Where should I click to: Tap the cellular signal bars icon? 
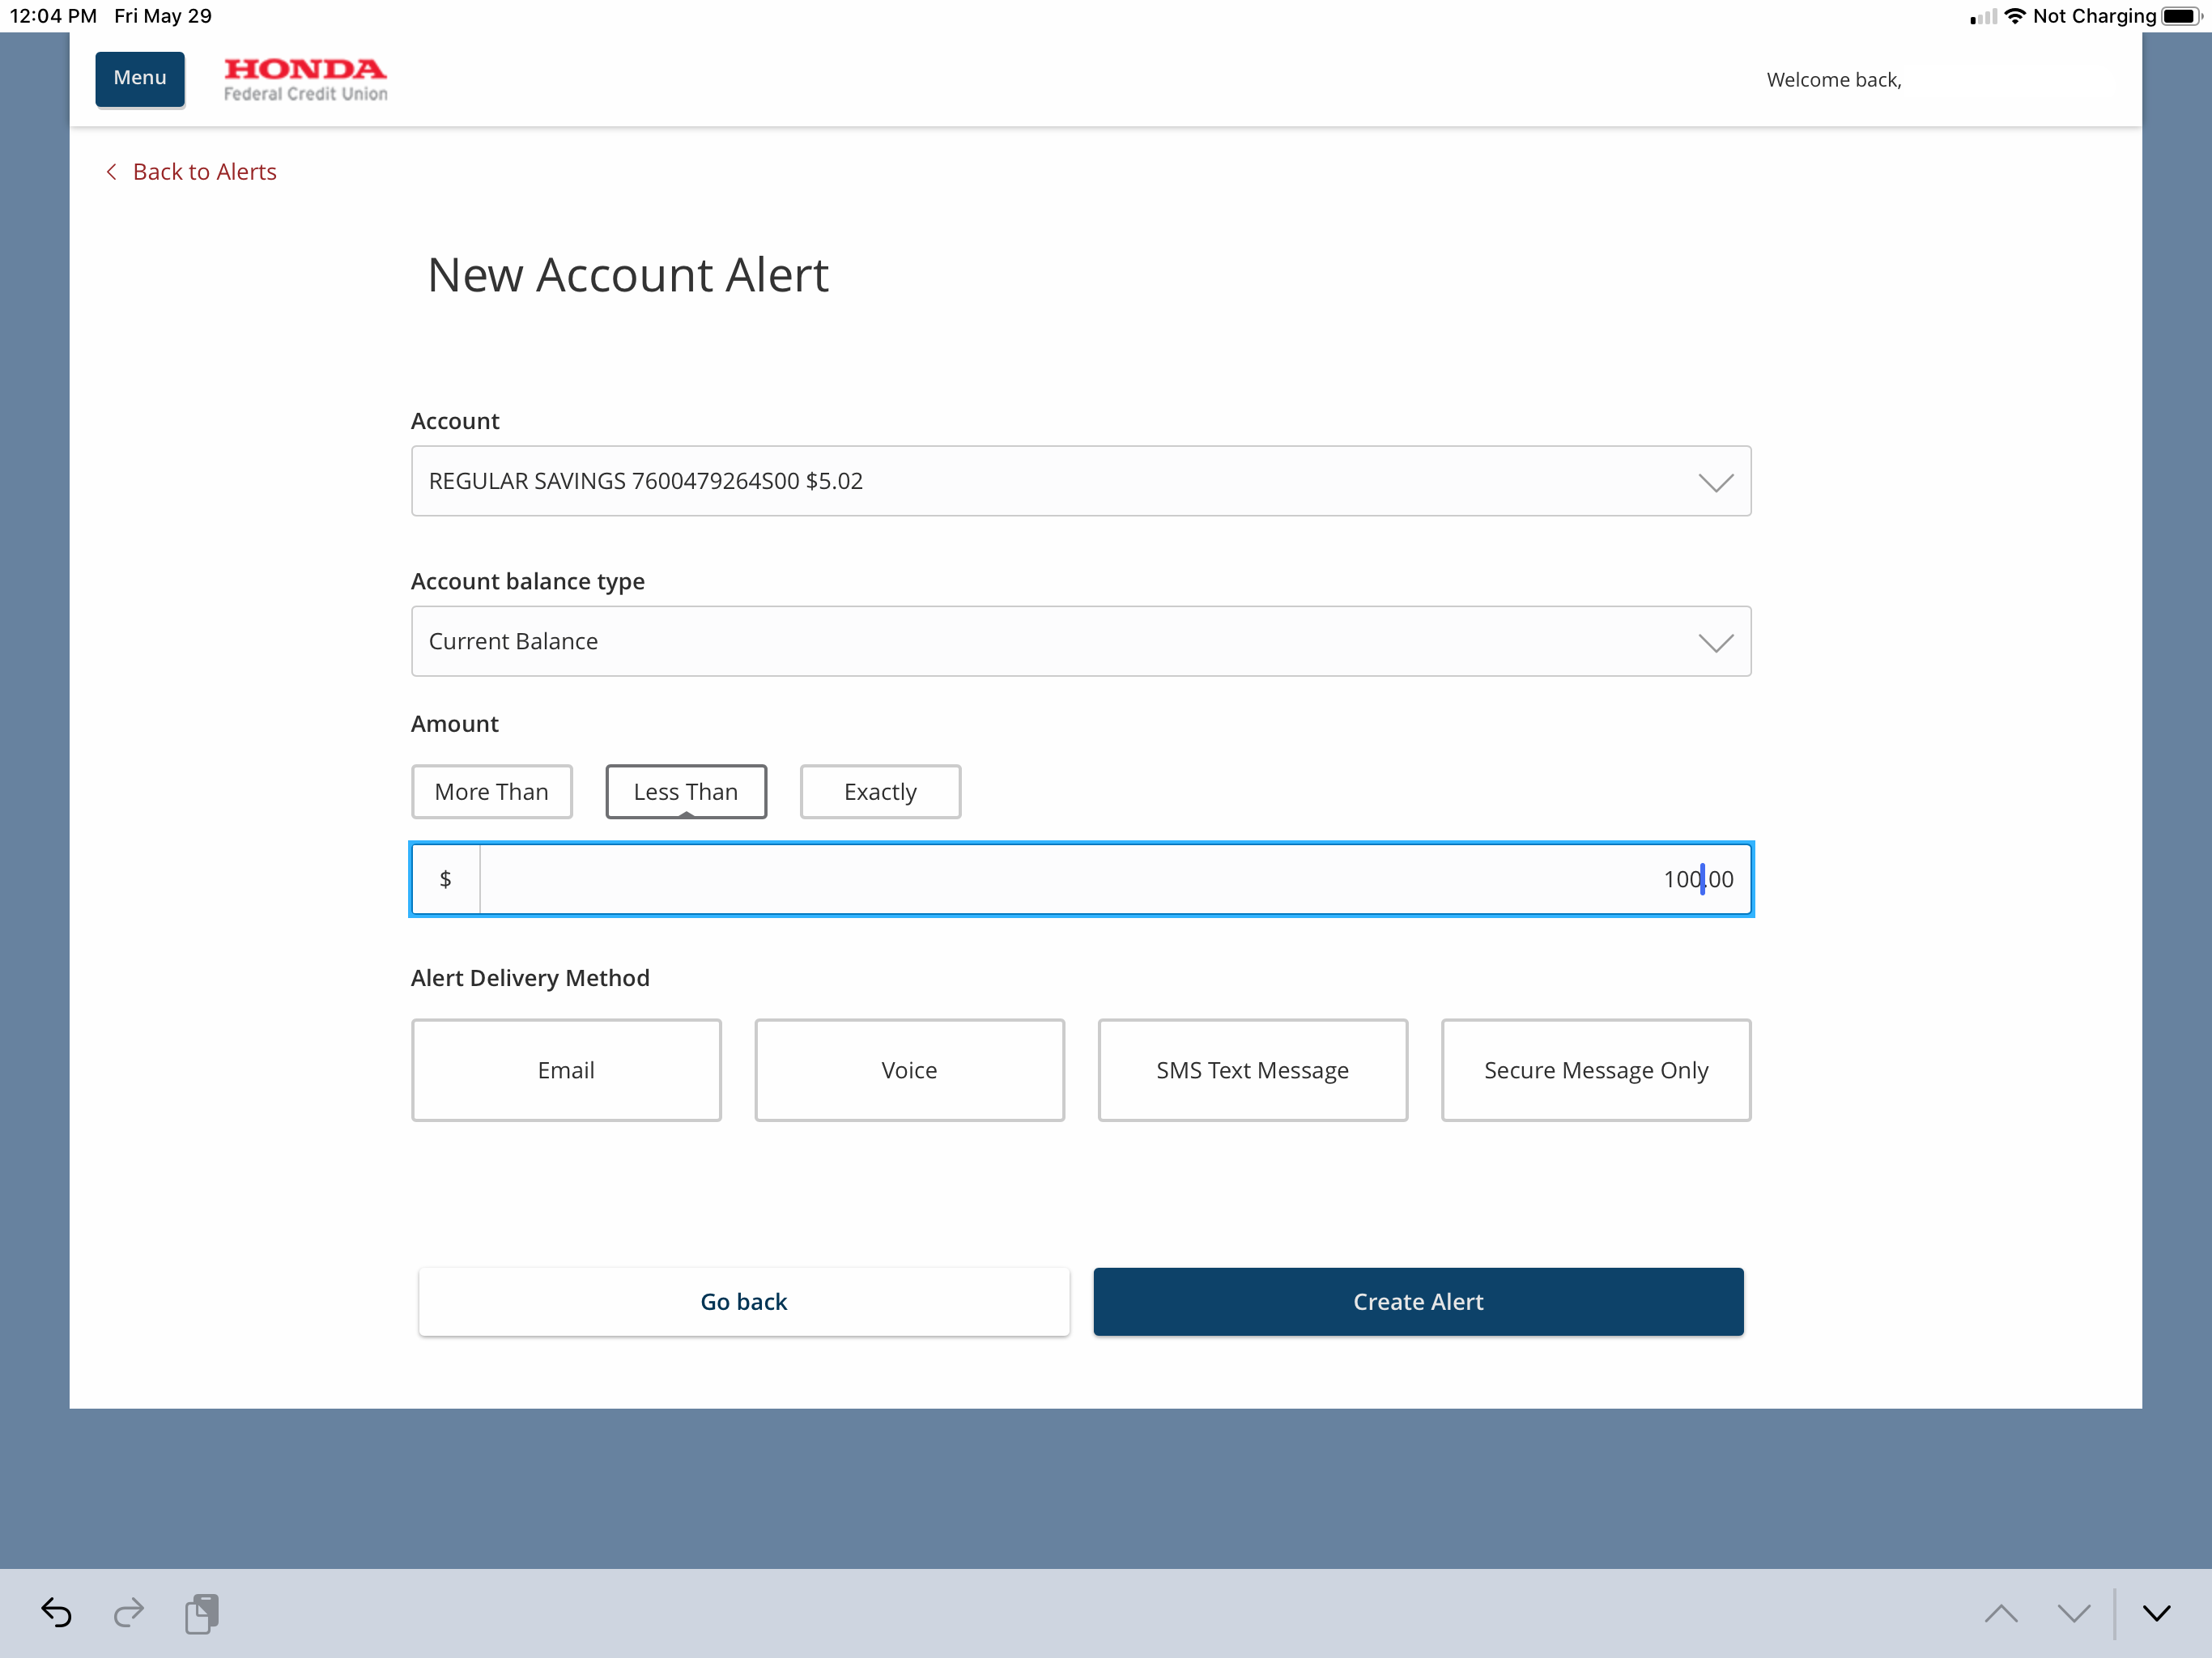[x=1983, y=17]
